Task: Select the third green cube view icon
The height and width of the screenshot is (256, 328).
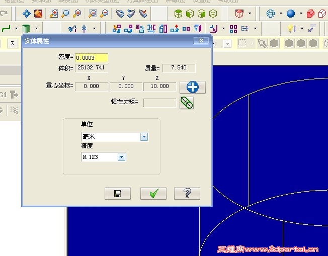Action: 201,14
